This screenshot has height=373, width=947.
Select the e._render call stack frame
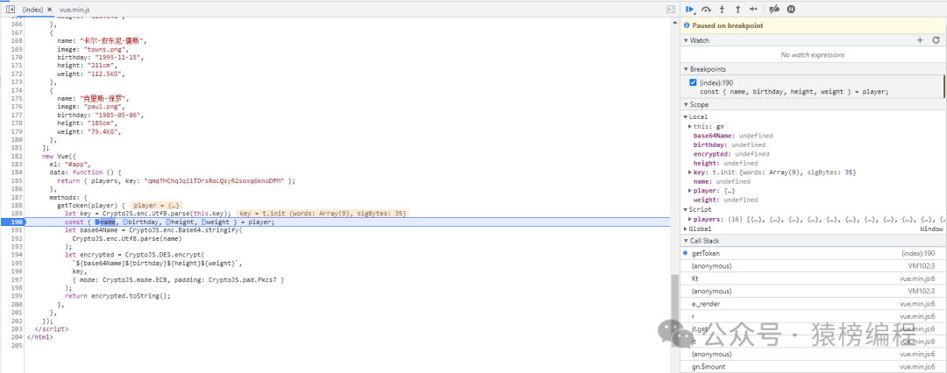click(813, 304)
